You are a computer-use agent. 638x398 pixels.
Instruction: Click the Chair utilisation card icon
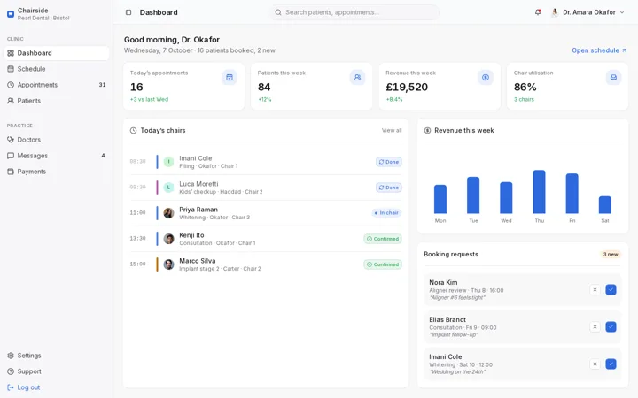pos(613,77)
